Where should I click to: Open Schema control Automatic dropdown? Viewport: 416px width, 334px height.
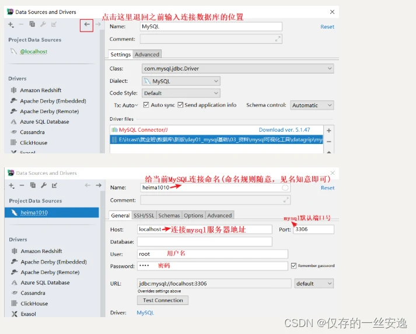(x=312, y=106)
